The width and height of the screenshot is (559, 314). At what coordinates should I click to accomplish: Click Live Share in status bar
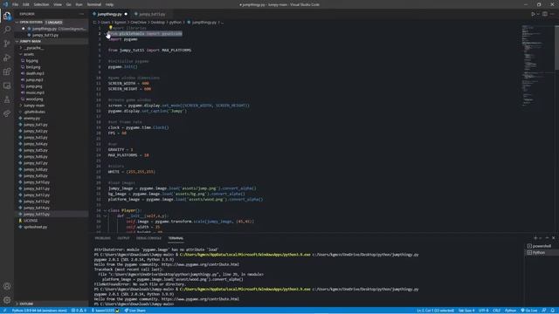(135, 311)
